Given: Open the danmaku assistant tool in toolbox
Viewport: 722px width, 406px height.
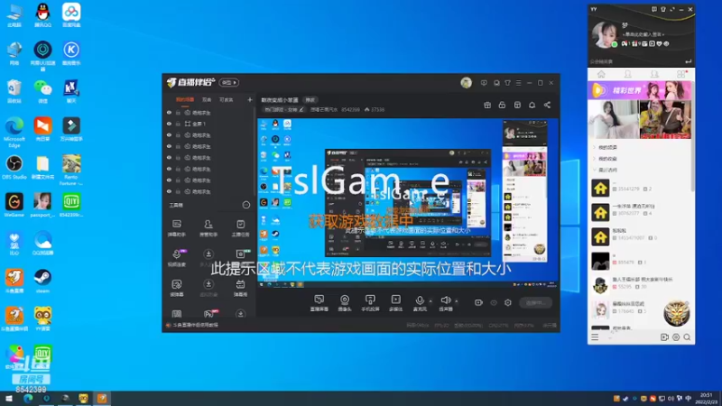Looking at the screenshot, I should pyautogui.click(x=176, y=228).
